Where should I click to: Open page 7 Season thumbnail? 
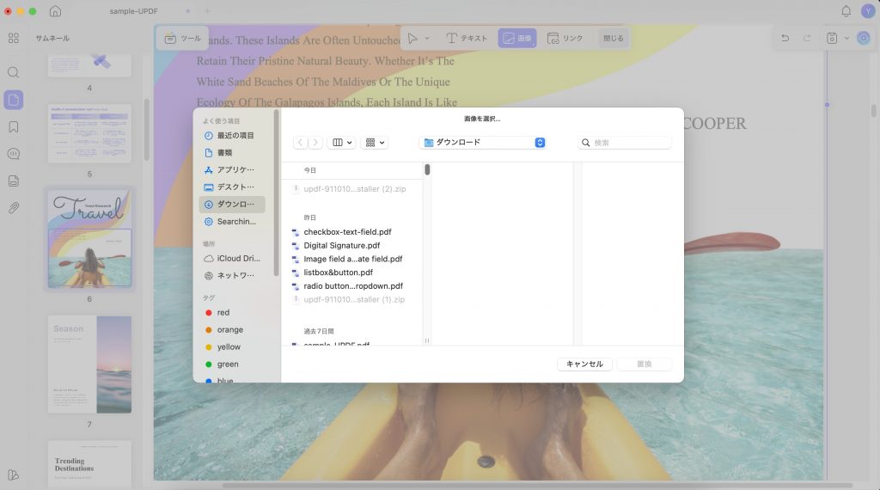coord(89,364)
